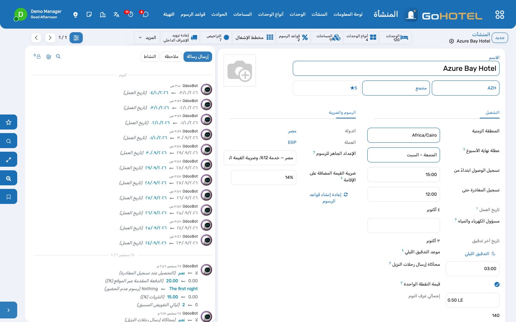This screenshot has width=516, height=322.
Task: Click the المنشآت breadcrumb link
Action: coord(481,35)
